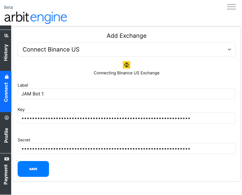Click the Binance diamond logo icon
Viewport: 242px width, 195px height.
tap(126, 65)
